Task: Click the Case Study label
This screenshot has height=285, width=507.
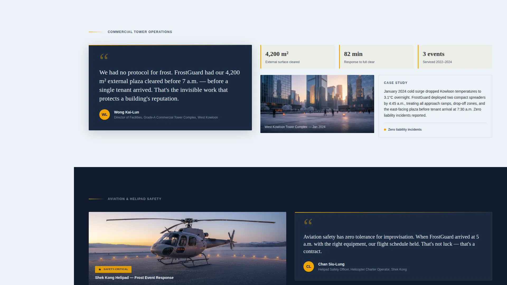Action: pyautogui.click(x=396, y=83)
